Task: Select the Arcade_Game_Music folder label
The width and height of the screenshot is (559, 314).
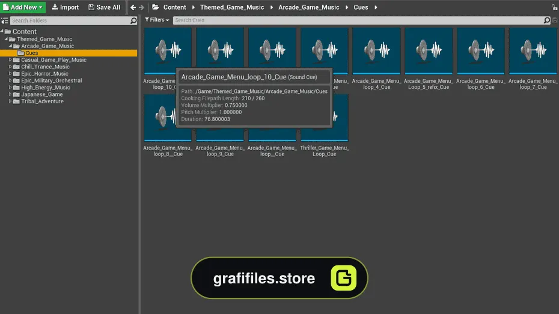Action: pos(47,46)
